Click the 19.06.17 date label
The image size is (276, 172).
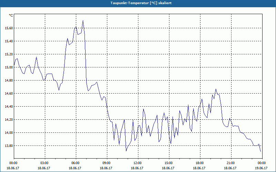click(x=261, y=168)
